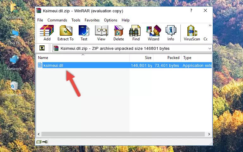The height and width of the screenshot is (152, 243).
Task: Click the question mark help button
Action: 191,10
